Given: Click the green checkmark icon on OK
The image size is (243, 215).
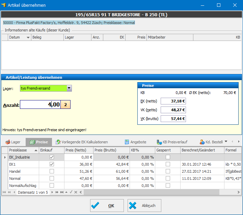Looking at the screenshot, I should (96, 206).
